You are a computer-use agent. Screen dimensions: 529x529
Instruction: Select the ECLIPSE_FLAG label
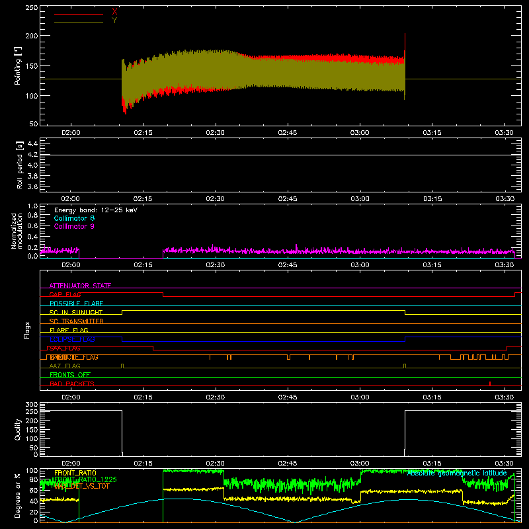pyautogui.click(x=72, y=339)
